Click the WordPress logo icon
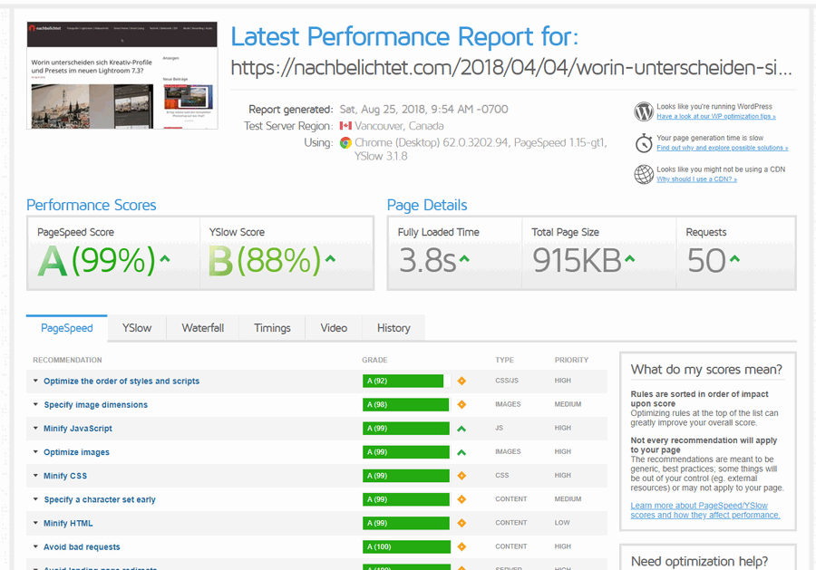816x570 pixels. tap(644, 111)
